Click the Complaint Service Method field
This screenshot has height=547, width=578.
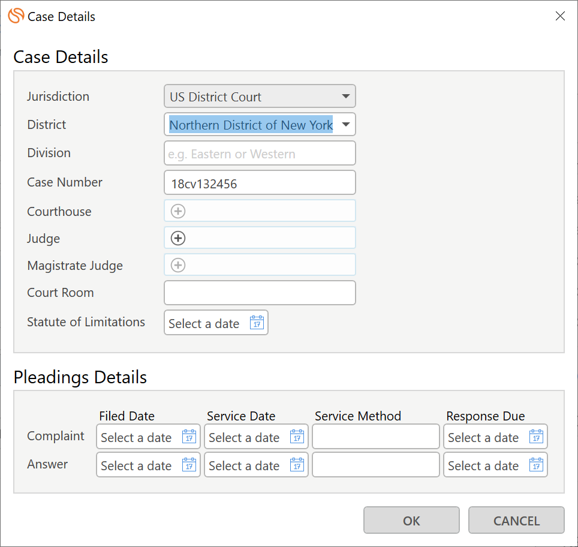pyautogui.click(x=376, y=437)
